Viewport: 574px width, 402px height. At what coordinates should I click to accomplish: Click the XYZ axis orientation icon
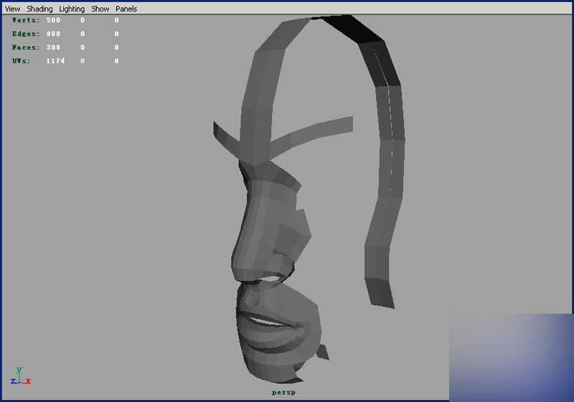click(21, 376)
